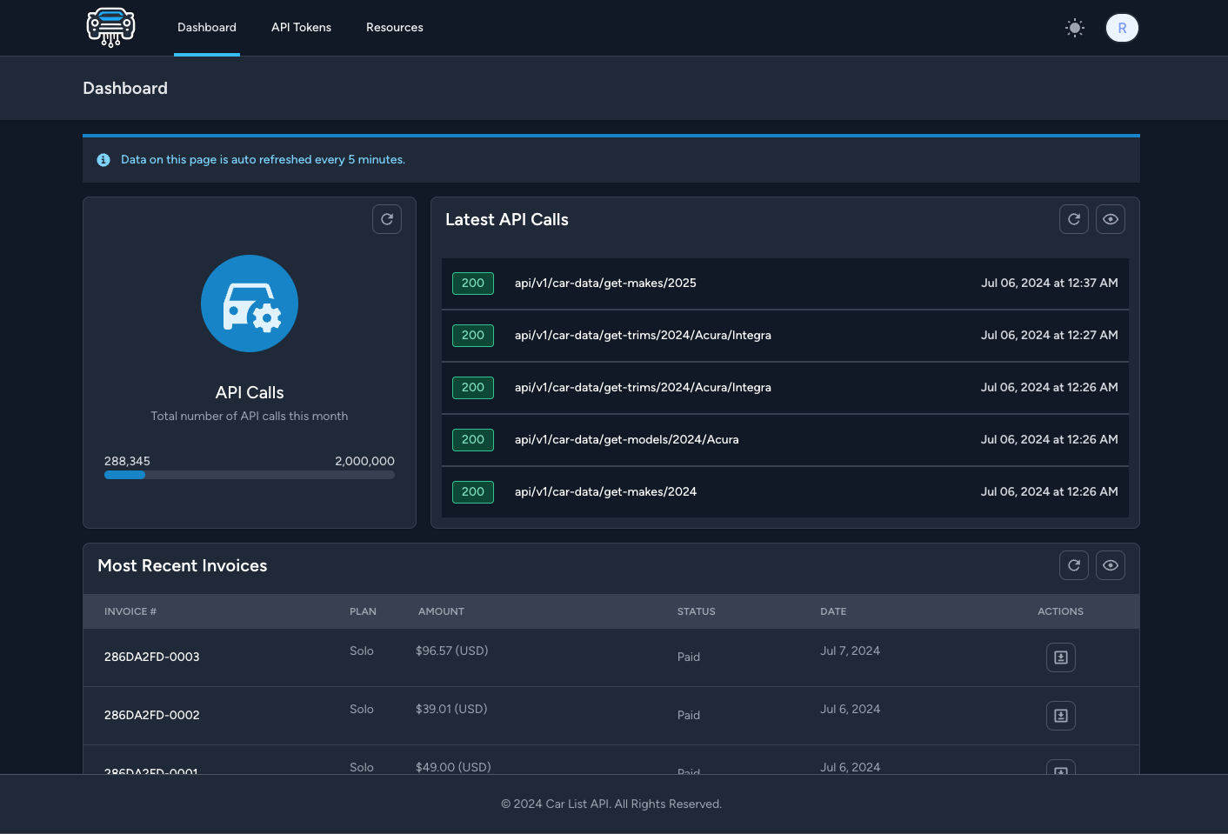Click the info icon in the refresh notice
The image size is (1228, 834).
(x=103, y=159)
